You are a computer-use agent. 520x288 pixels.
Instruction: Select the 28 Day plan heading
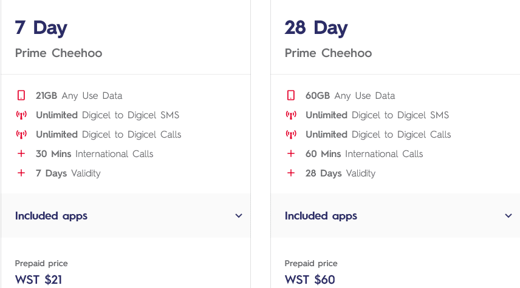click(x=316, y=28)
